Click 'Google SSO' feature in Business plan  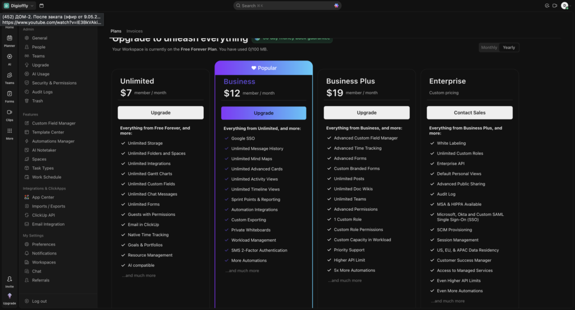243,138
